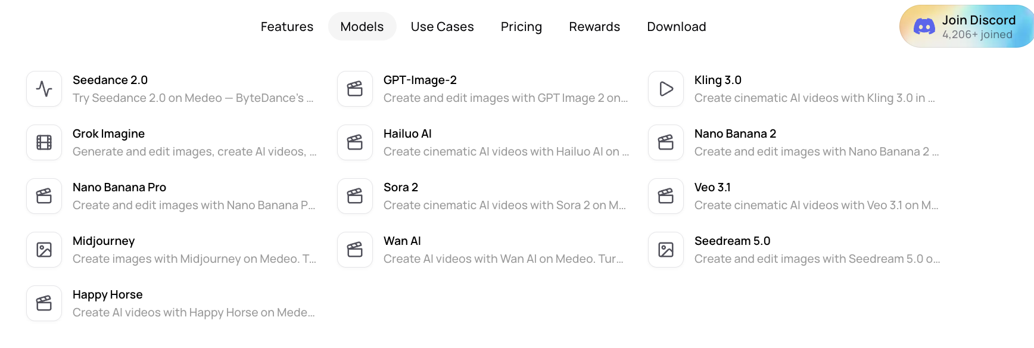1034x348 pixels.
Task: Click the Seedance 2.0 pulse icon
Action: (x=44, y=89)
